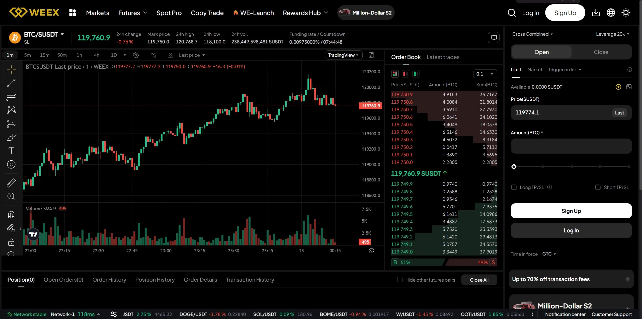Open chart settings gear icon
The width and height of the screenshot is (642, 319).
pyautogui.click(x=136, y=55)
